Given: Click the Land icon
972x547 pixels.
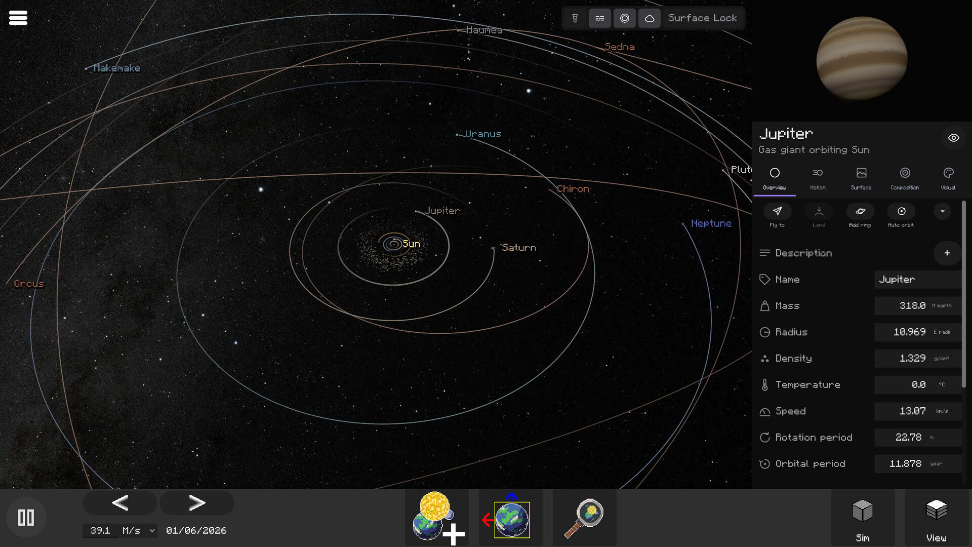Looking at the screenshot, I should coord(819,211).
